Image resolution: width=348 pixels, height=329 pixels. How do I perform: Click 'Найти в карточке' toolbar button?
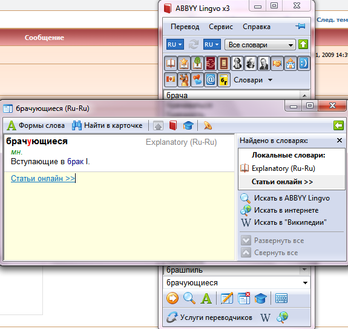point(107,125)
